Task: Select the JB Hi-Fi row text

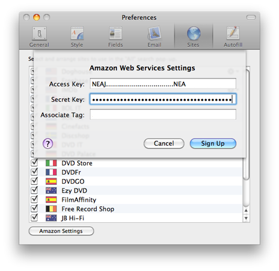Action: click(x=73, y=218)
